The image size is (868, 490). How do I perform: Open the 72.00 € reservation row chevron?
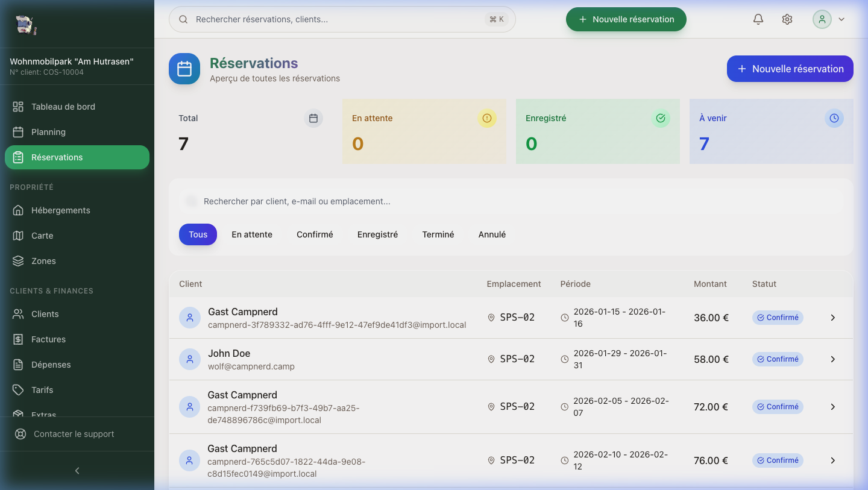(x=833, y=407)
